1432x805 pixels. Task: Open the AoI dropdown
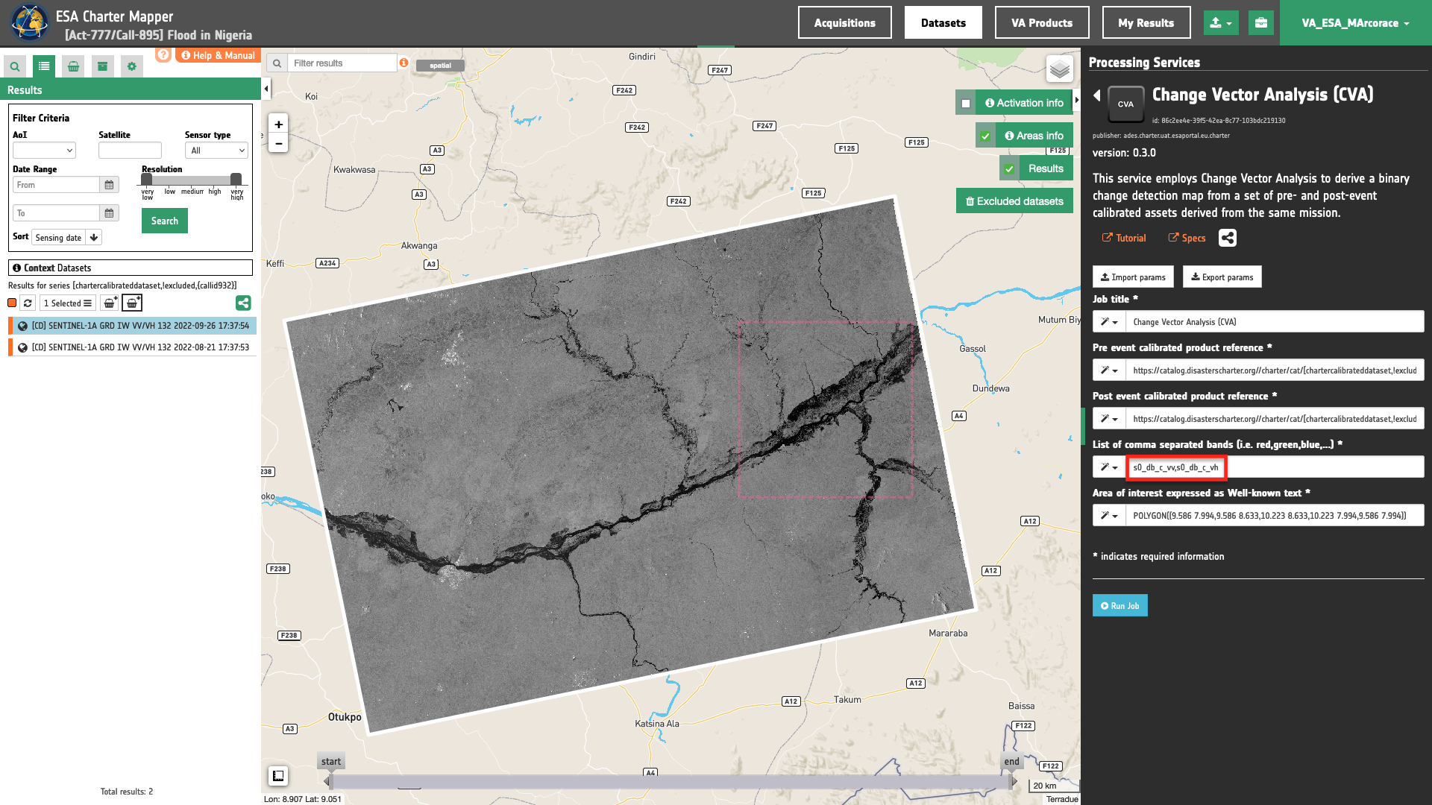(x=44, y=151)
